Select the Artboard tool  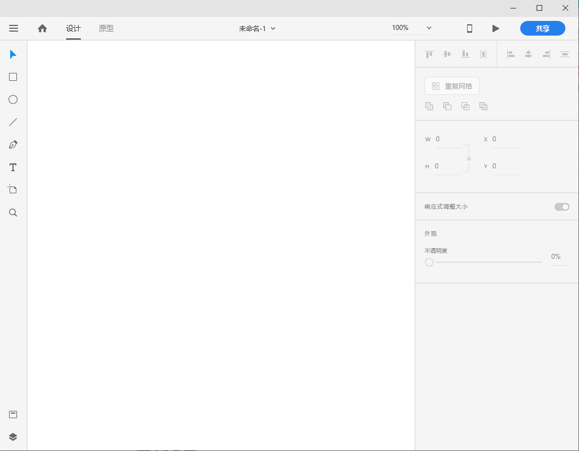(x=13, y=189)
